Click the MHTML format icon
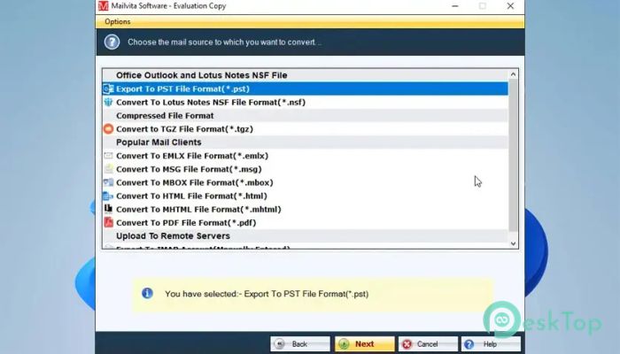Viewport: 620px width, 354px height. click(108, 209)
